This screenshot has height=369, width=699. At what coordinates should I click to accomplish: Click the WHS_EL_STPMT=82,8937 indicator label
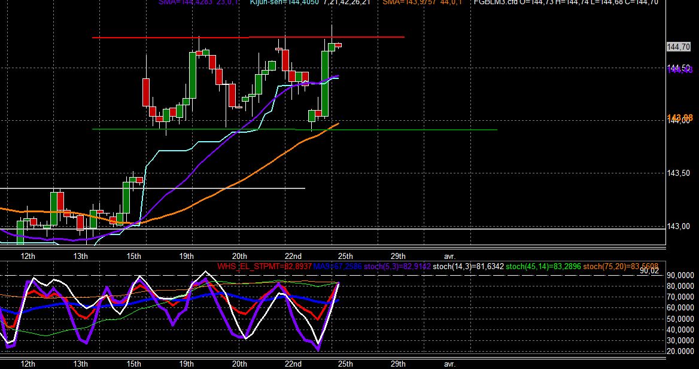(265, 267)
